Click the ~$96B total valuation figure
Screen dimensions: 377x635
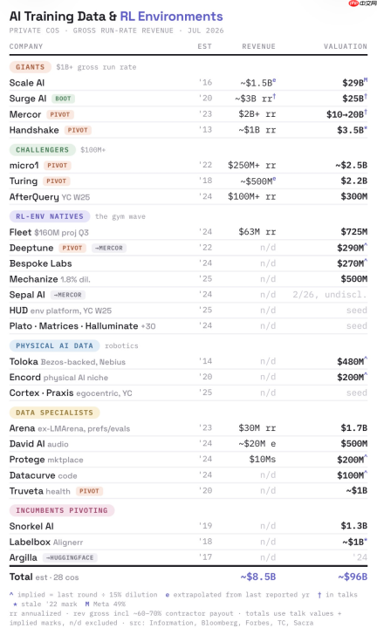(x=353, y=577)
